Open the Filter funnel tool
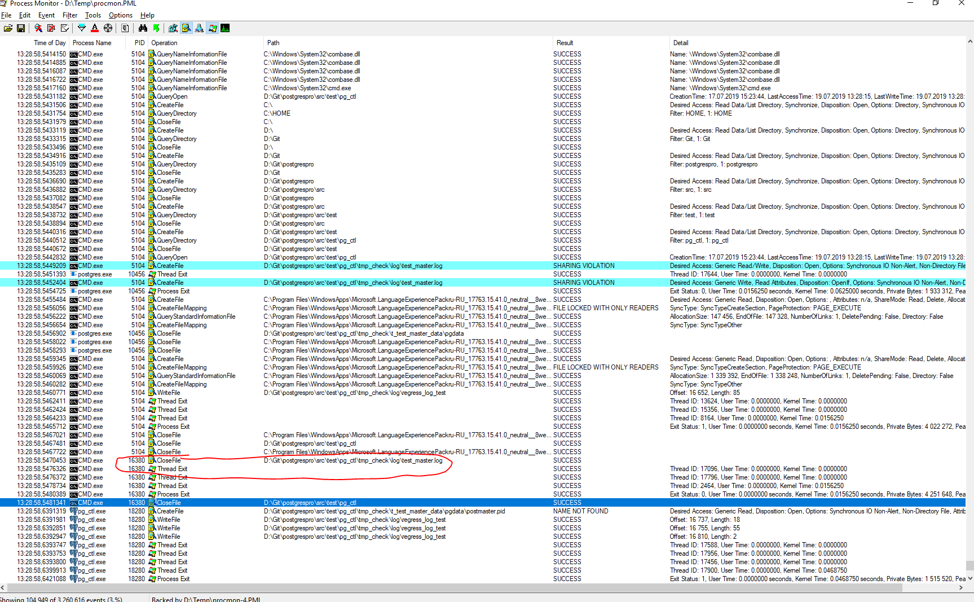974x602 pixels. pyautogui.click(x=82, y=28)
